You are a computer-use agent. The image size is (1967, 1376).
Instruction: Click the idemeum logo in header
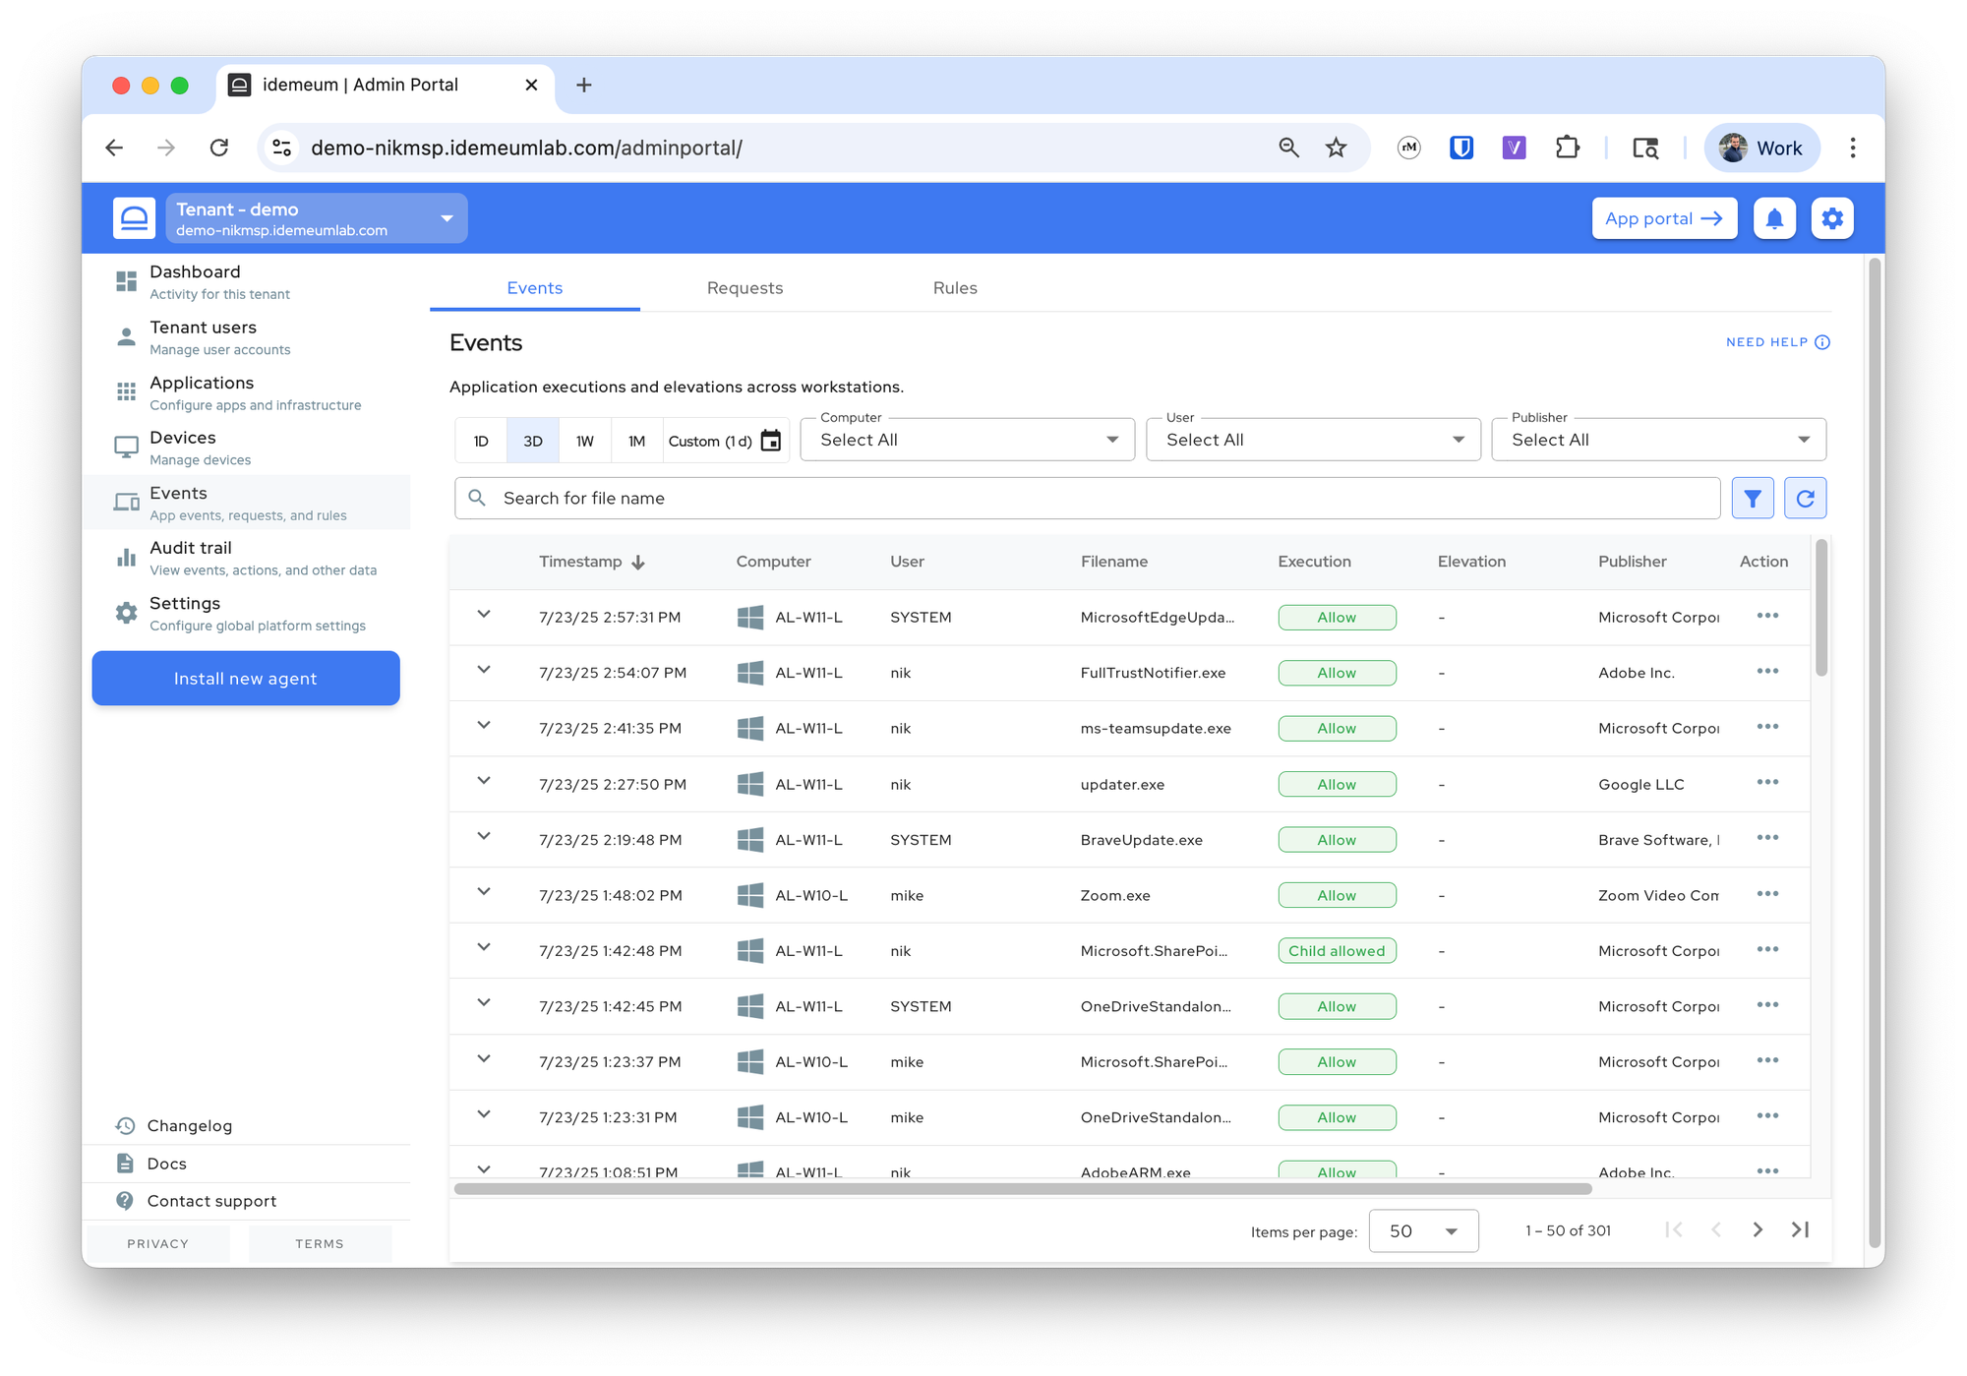[134, 218]
